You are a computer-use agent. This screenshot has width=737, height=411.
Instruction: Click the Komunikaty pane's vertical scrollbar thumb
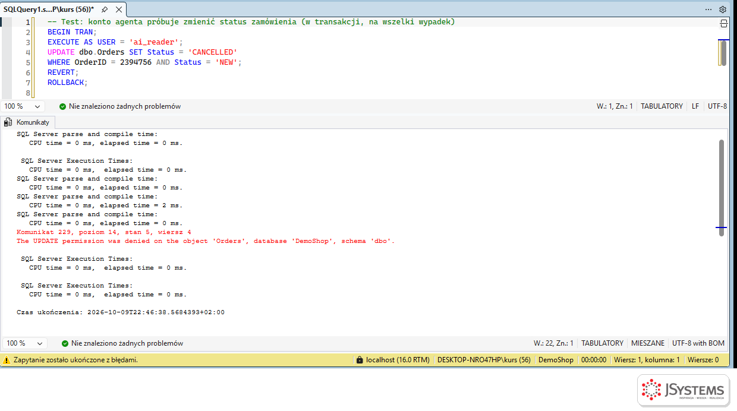click(x=722, y=188)
